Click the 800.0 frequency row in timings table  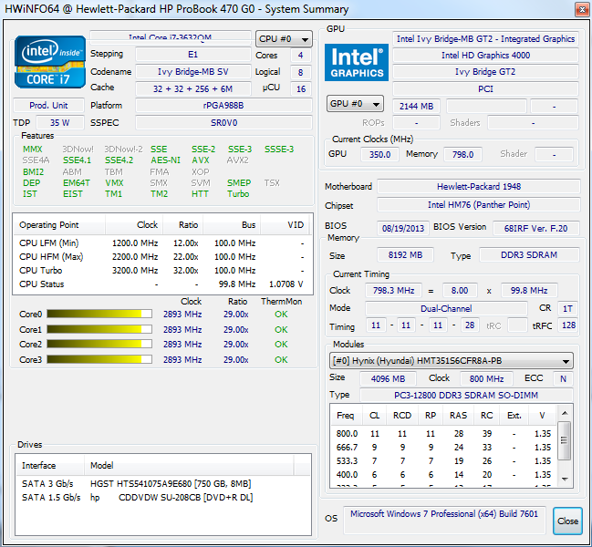pyautogui.click(x=443, y=434)
